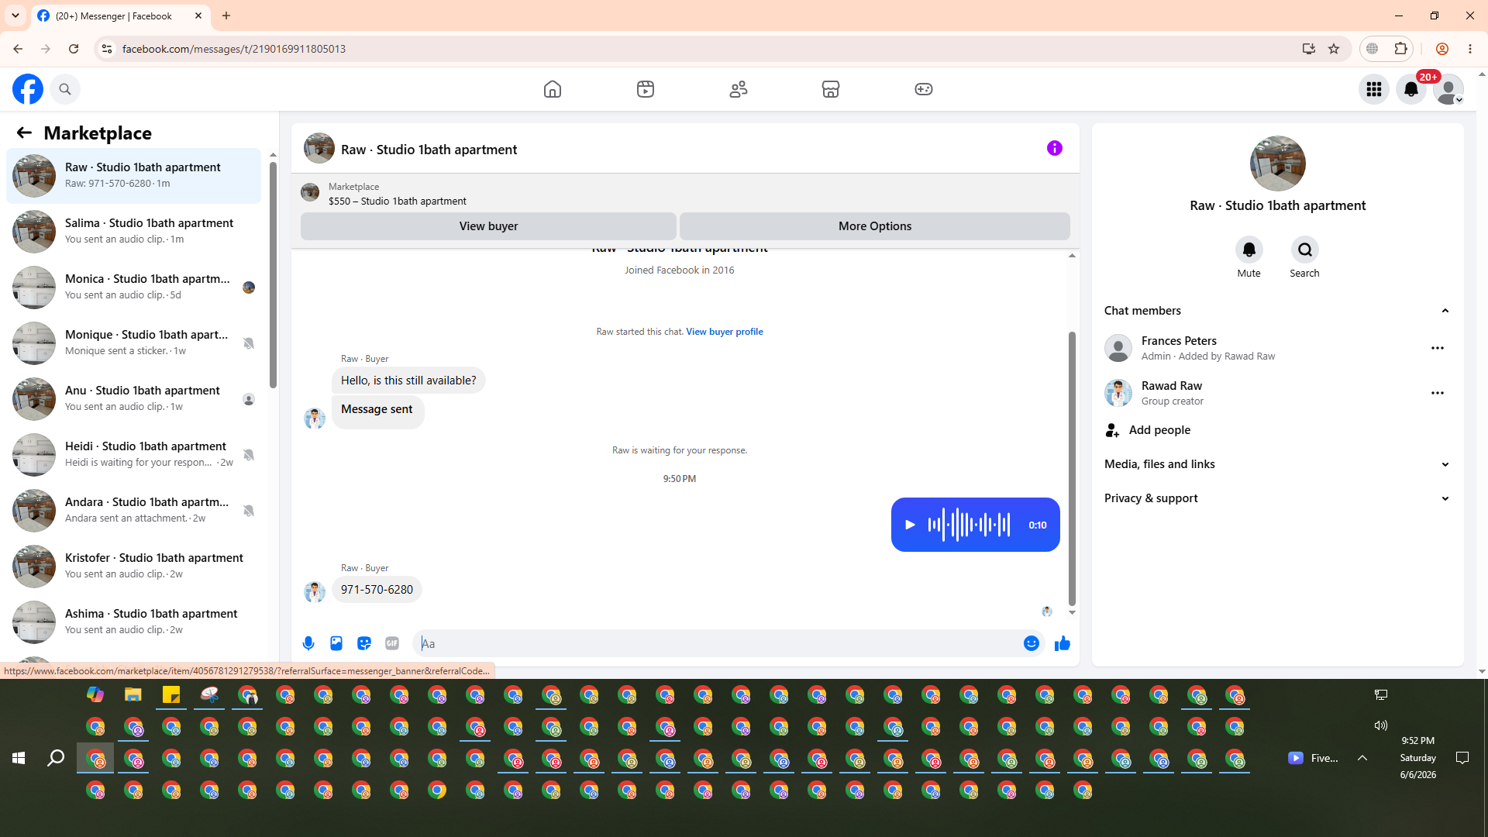Open the emoji picker smiley
Image resolution: width=1488 pixels, height=837 pixels.
pos(1032,643)
